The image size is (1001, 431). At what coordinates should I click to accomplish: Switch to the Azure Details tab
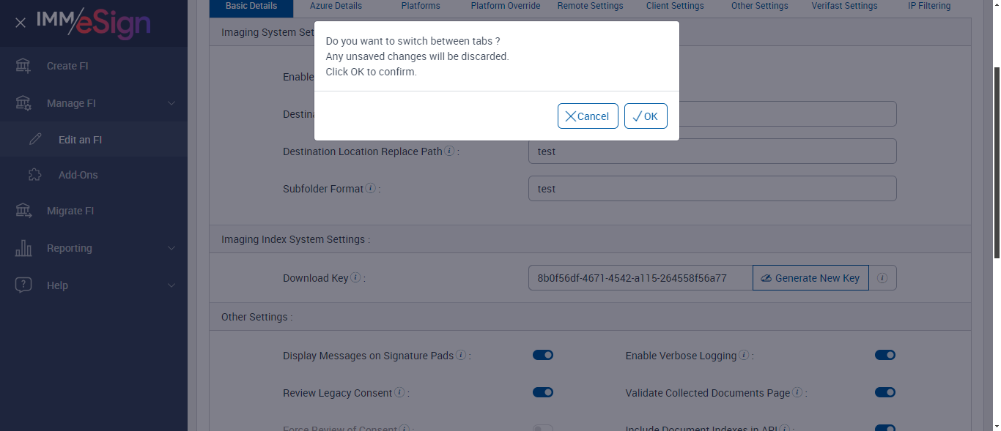336,6
